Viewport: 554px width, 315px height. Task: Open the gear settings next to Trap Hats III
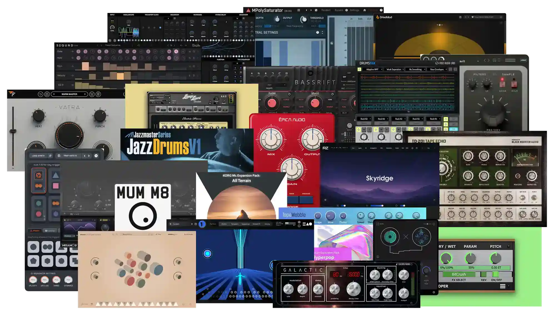click(96, 156)
